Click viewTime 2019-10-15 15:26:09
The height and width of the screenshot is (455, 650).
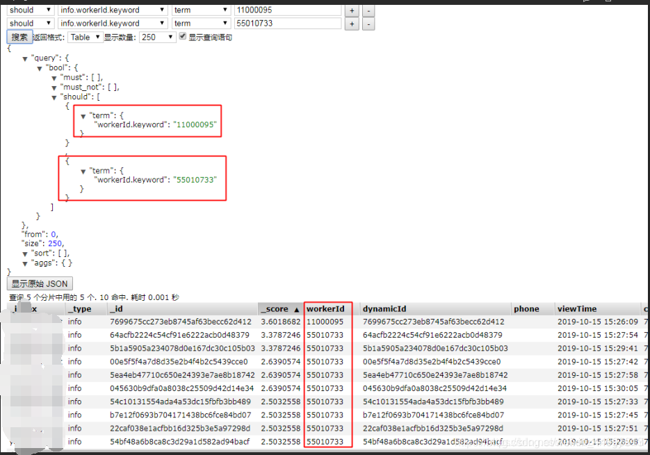point(598,322)
